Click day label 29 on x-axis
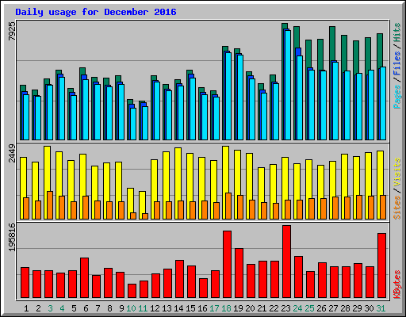 [x=357, y=308]
